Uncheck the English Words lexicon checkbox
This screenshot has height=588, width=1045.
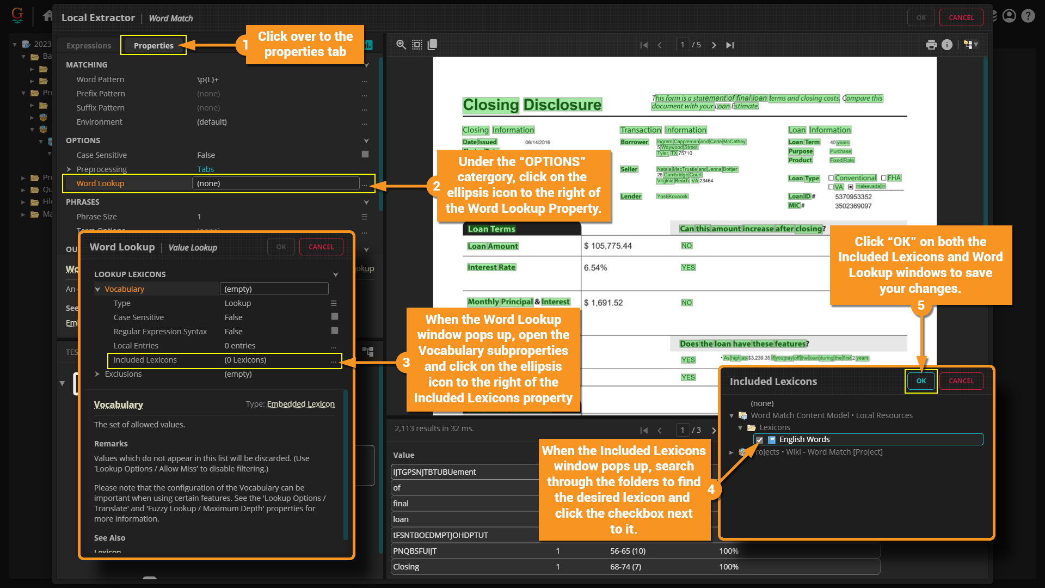click(x=759, y=440)
